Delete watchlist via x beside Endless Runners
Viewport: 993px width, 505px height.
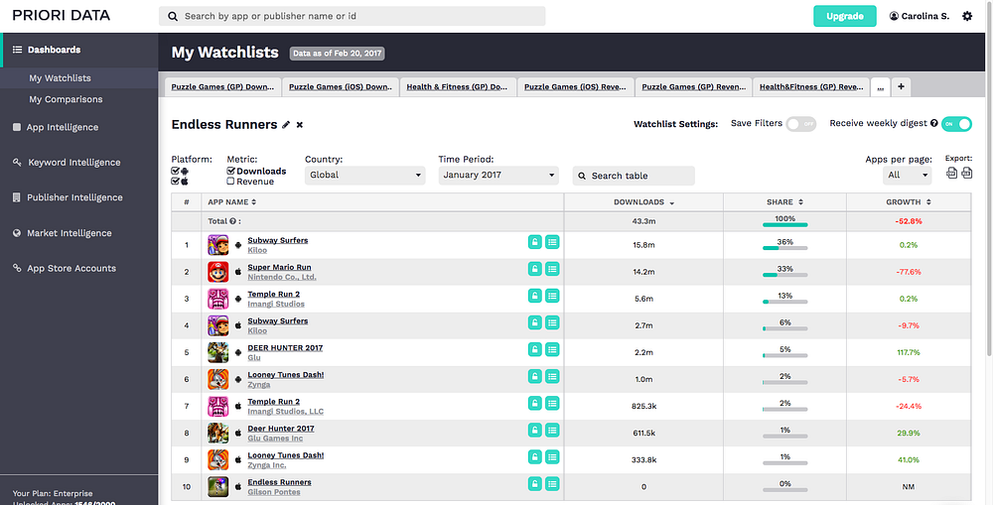click(x=300, y=125)
